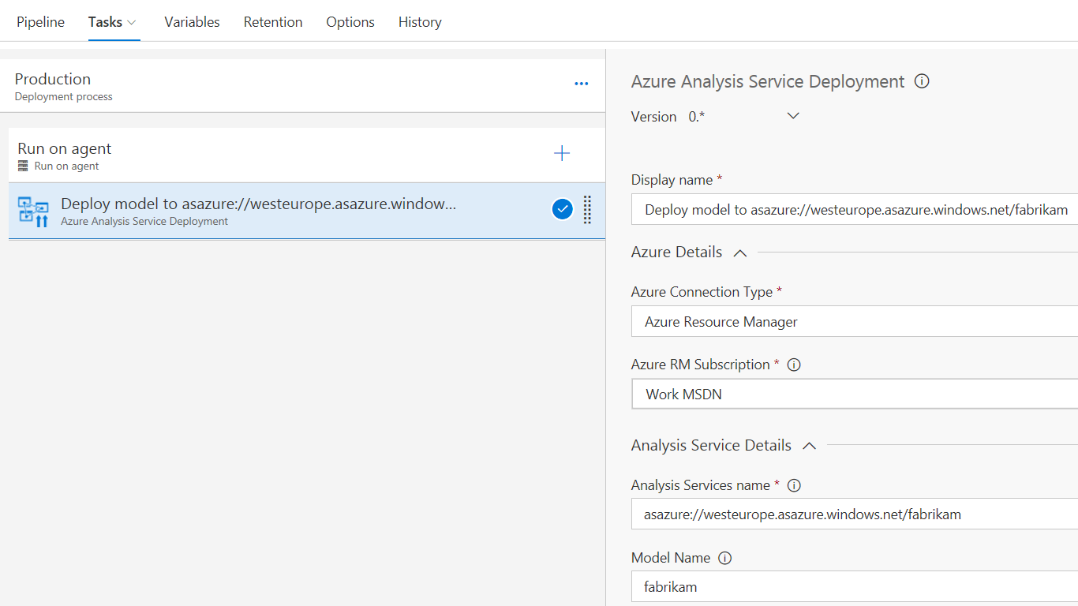Click the Azure RM Subscription info icon
Image resolution: width=1078 pixels, height=606 pixels.
pos(795,365)
